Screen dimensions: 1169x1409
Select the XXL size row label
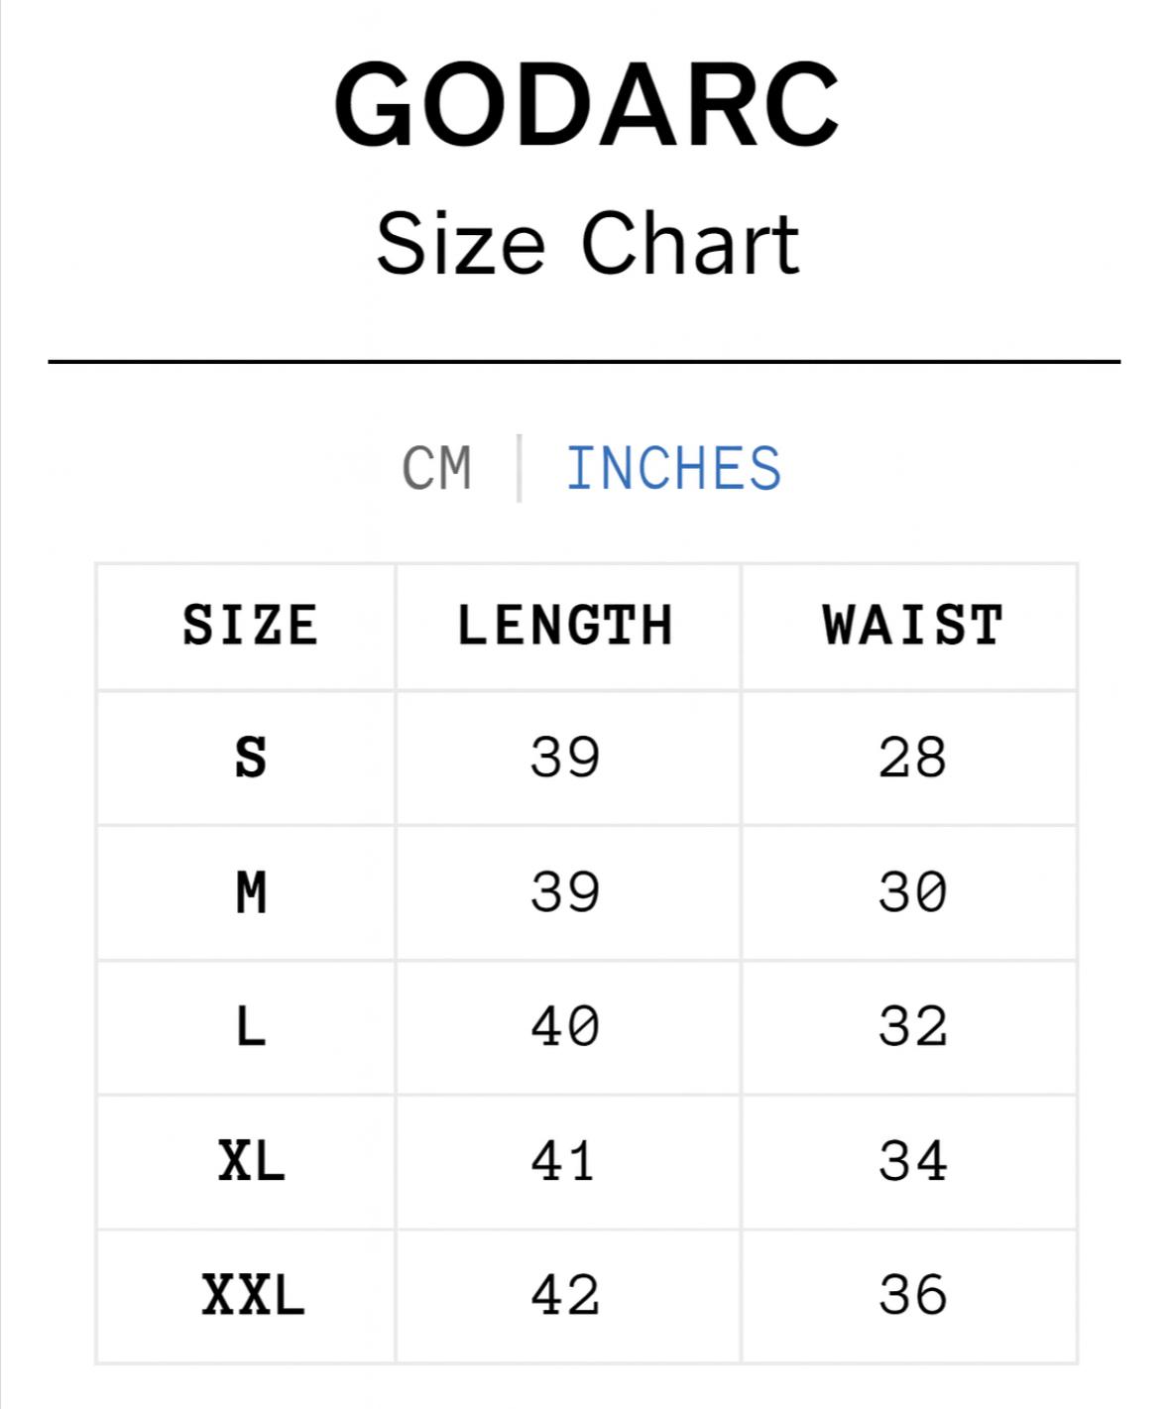pos(253,1296)
